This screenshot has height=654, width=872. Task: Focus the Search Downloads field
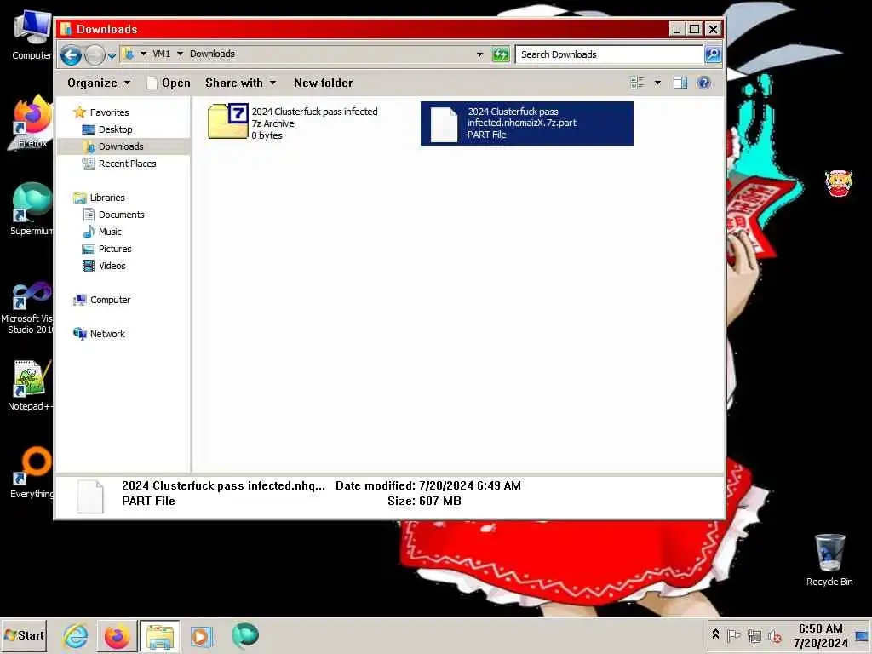[608, 54]
